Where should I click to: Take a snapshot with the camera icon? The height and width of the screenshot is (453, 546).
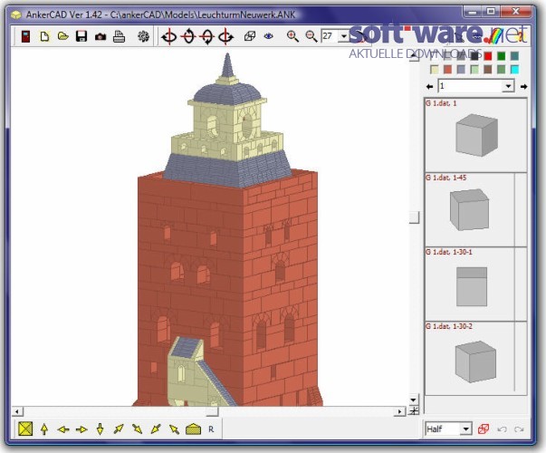pyautogui.click(x=101, y=36)
